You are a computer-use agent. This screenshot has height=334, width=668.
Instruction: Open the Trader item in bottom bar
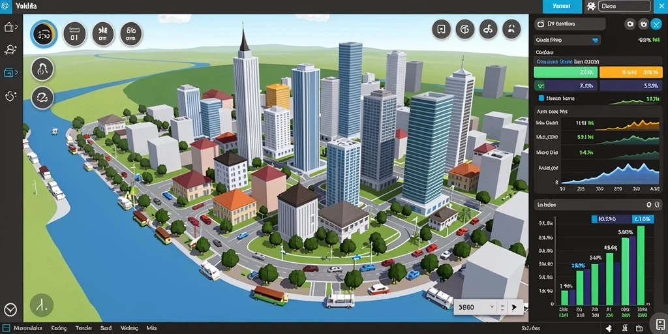pos(84,329)
